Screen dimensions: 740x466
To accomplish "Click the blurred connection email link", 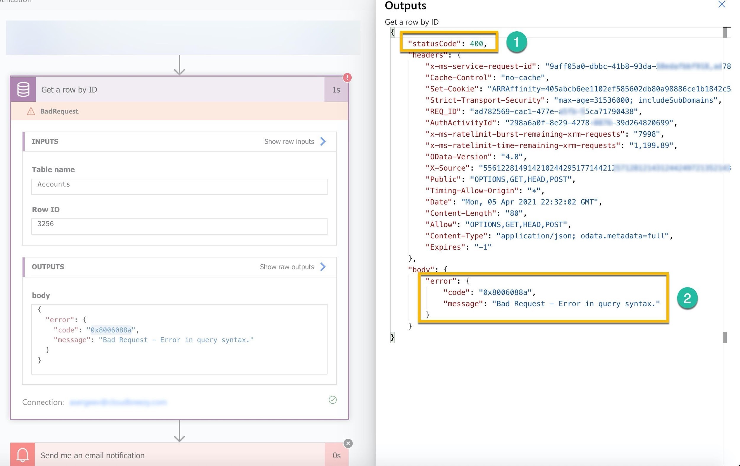I will coord(118,402).
